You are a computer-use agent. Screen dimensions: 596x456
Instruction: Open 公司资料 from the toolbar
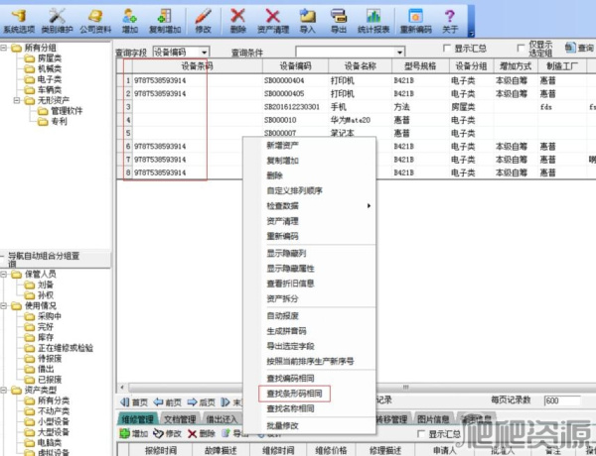[95, 19]
